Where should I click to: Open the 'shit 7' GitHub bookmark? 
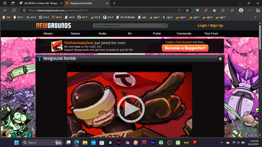pyautogui.click(x=83, y=17)
